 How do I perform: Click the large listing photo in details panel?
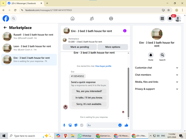(x=157, y=34)
